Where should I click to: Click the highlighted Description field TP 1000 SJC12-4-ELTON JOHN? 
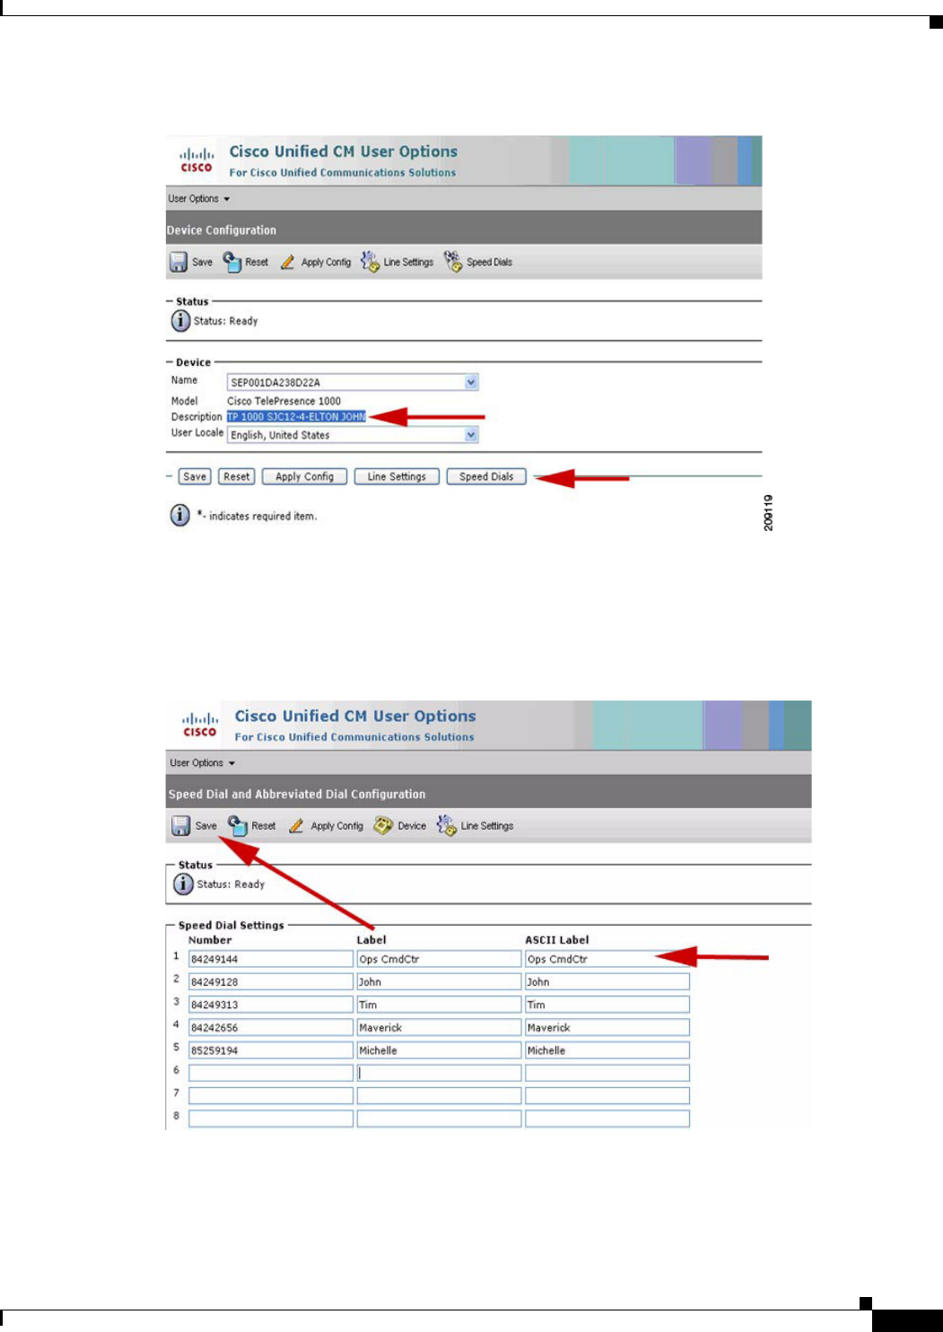click(296, 417)
